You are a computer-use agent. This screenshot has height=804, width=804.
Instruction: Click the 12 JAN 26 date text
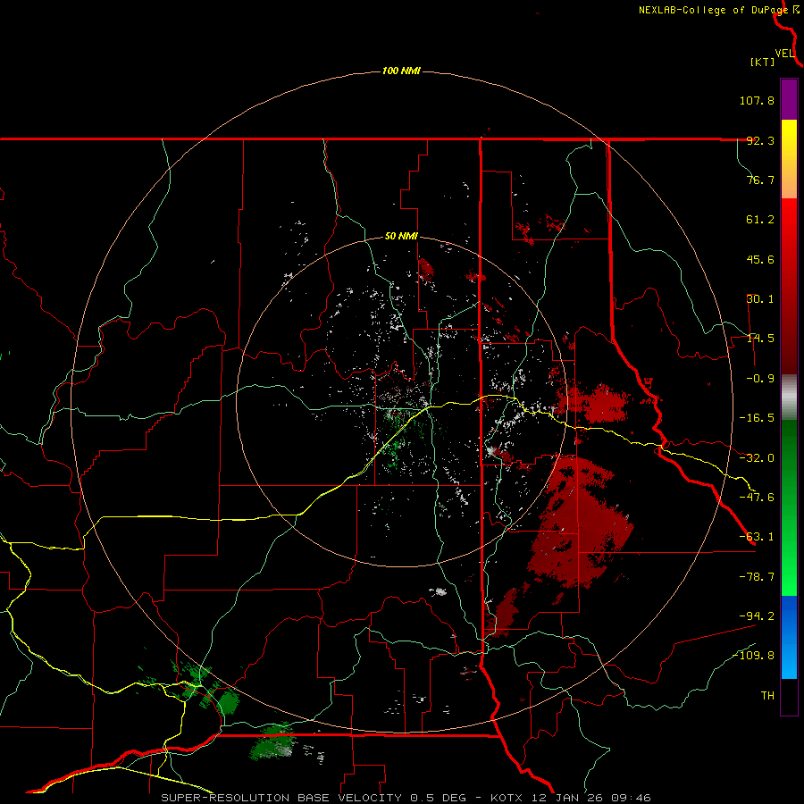click(565, 798)
